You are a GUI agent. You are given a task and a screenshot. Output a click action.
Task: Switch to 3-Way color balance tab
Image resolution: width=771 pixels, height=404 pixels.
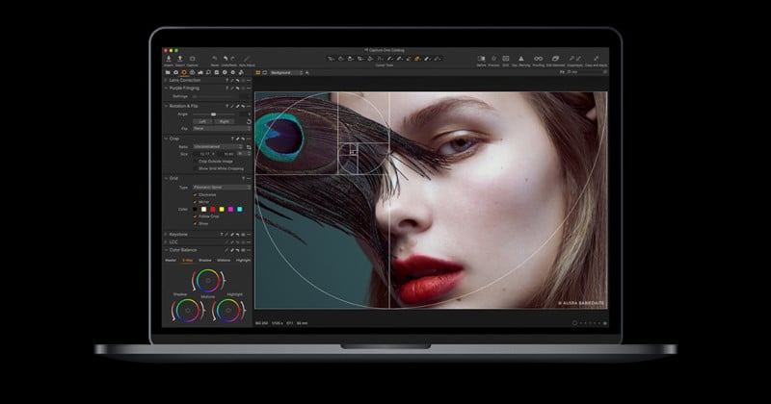point(187,260)
